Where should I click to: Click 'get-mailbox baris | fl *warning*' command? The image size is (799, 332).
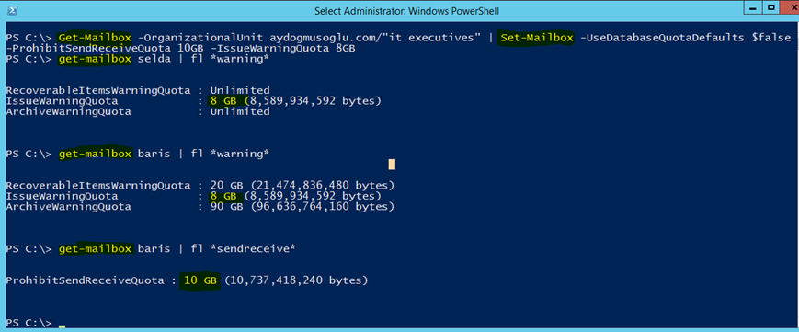[x=164, y=154]
